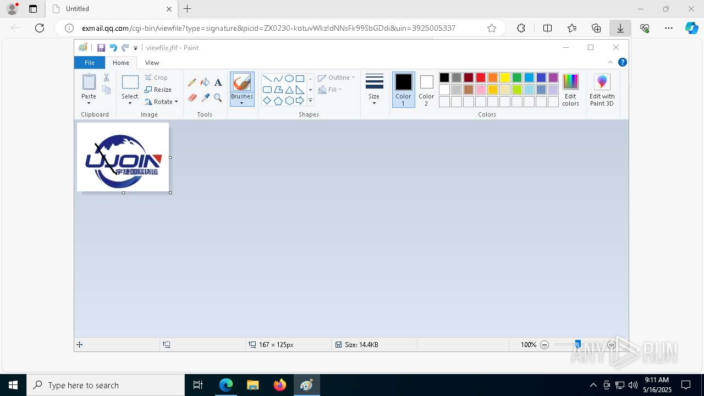Image resolution: width=704 pixels, height=396 pixels.
Task: Switch to the View ribbon tab
Action: click(x=152, y=63)
